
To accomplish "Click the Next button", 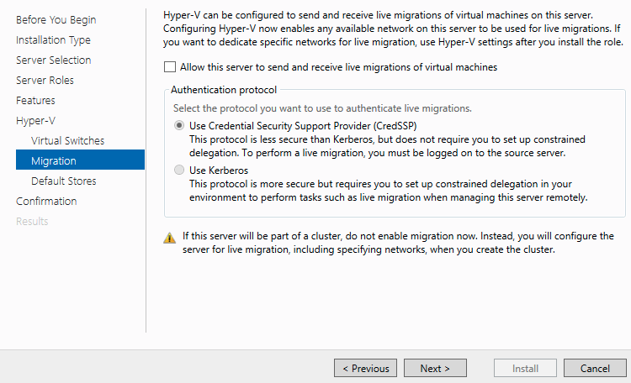I will coord(435,368).
